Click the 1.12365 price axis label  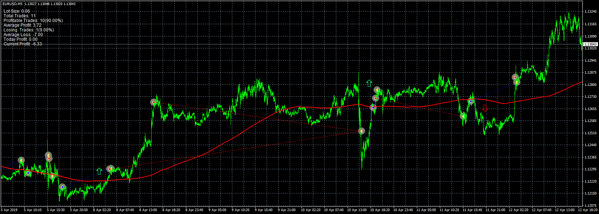click(590, 157)
